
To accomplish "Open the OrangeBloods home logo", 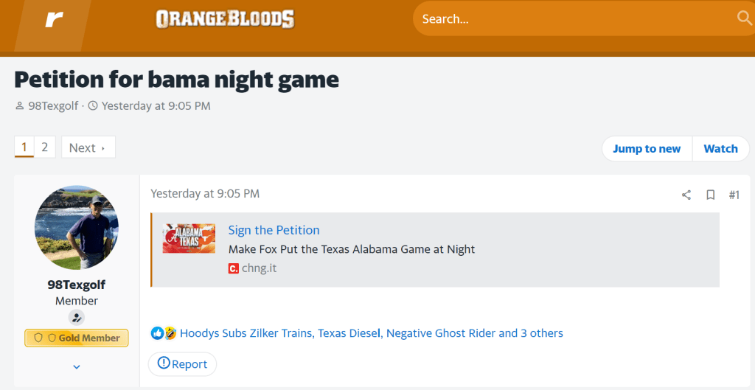I will click(x=225, y=19).
